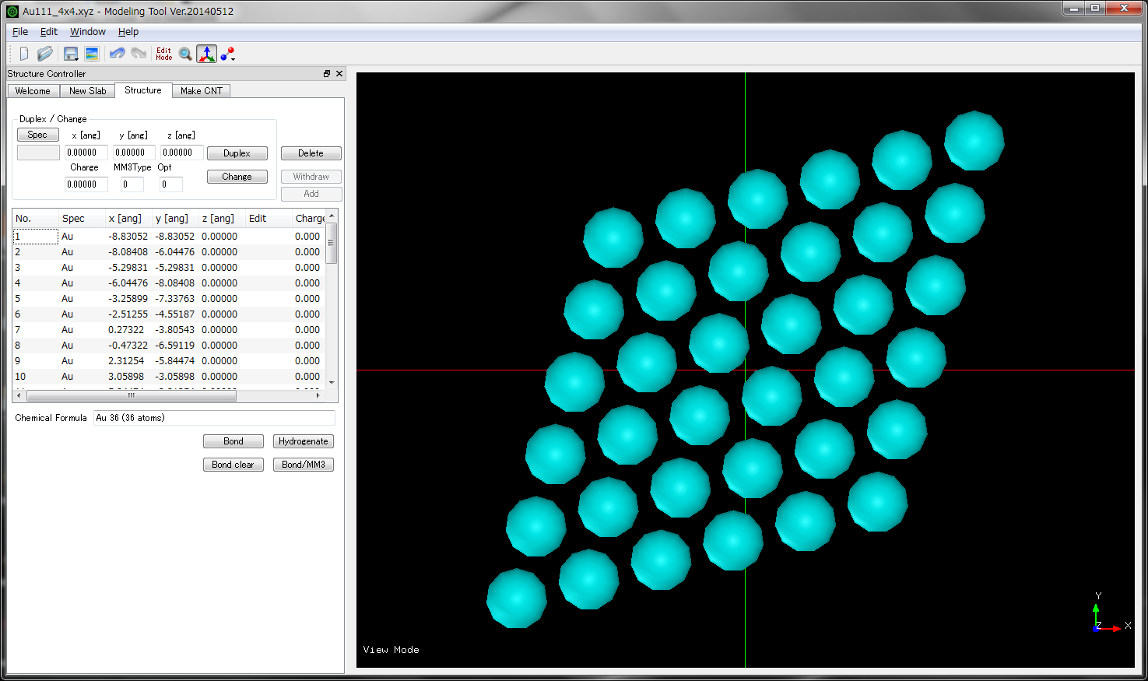The image size is (1148, 681).
Task: Close the Structure Controller panel
Action: (339, 74)
